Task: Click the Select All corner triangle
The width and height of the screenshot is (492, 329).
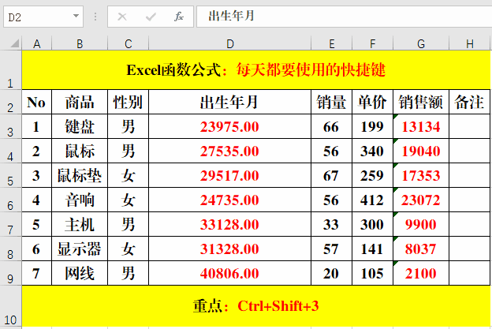Action: tap(11, 43)
